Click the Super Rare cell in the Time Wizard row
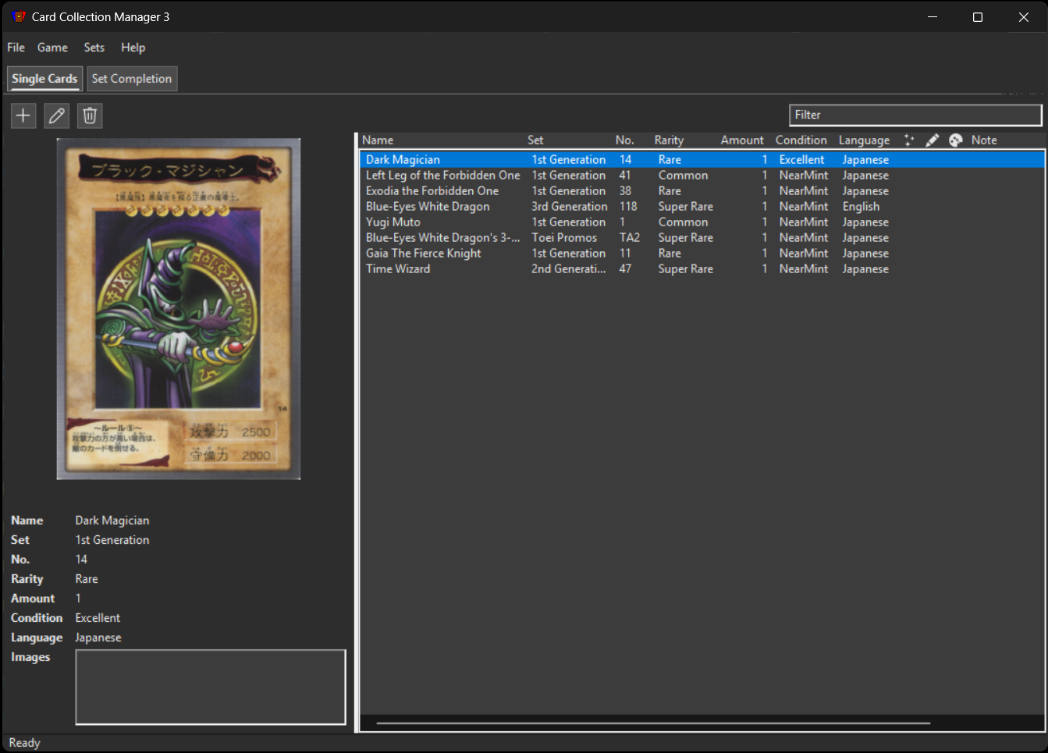The height and width of the screenshot is (753, 1048). pyautogui.click(x=685, y=269)
